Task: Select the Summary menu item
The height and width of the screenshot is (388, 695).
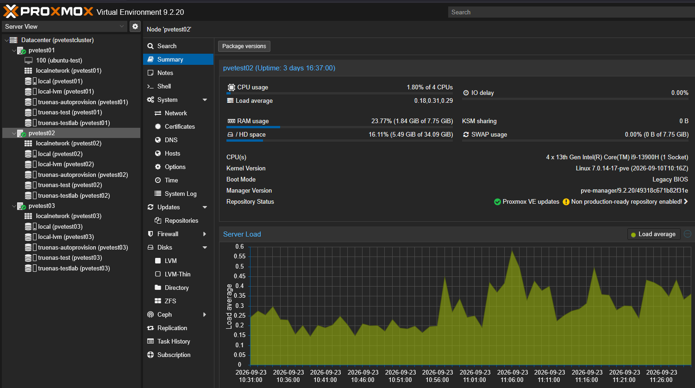Action: (x=178, y=60)
